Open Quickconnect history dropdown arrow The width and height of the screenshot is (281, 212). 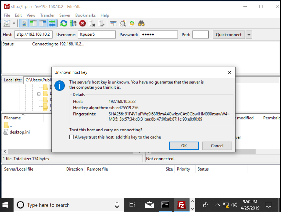(249, 35)
